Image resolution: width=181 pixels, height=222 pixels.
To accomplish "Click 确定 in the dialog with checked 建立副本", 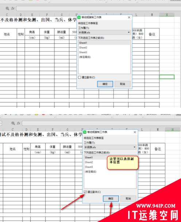I will point(111,199).
